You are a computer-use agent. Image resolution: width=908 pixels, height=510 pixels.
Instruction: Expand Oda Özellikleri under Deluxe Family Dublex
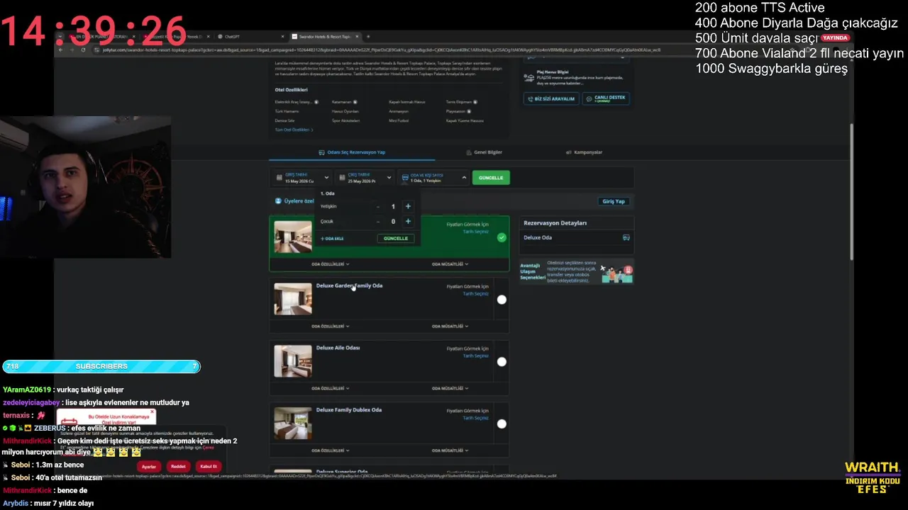pos(331,450)
